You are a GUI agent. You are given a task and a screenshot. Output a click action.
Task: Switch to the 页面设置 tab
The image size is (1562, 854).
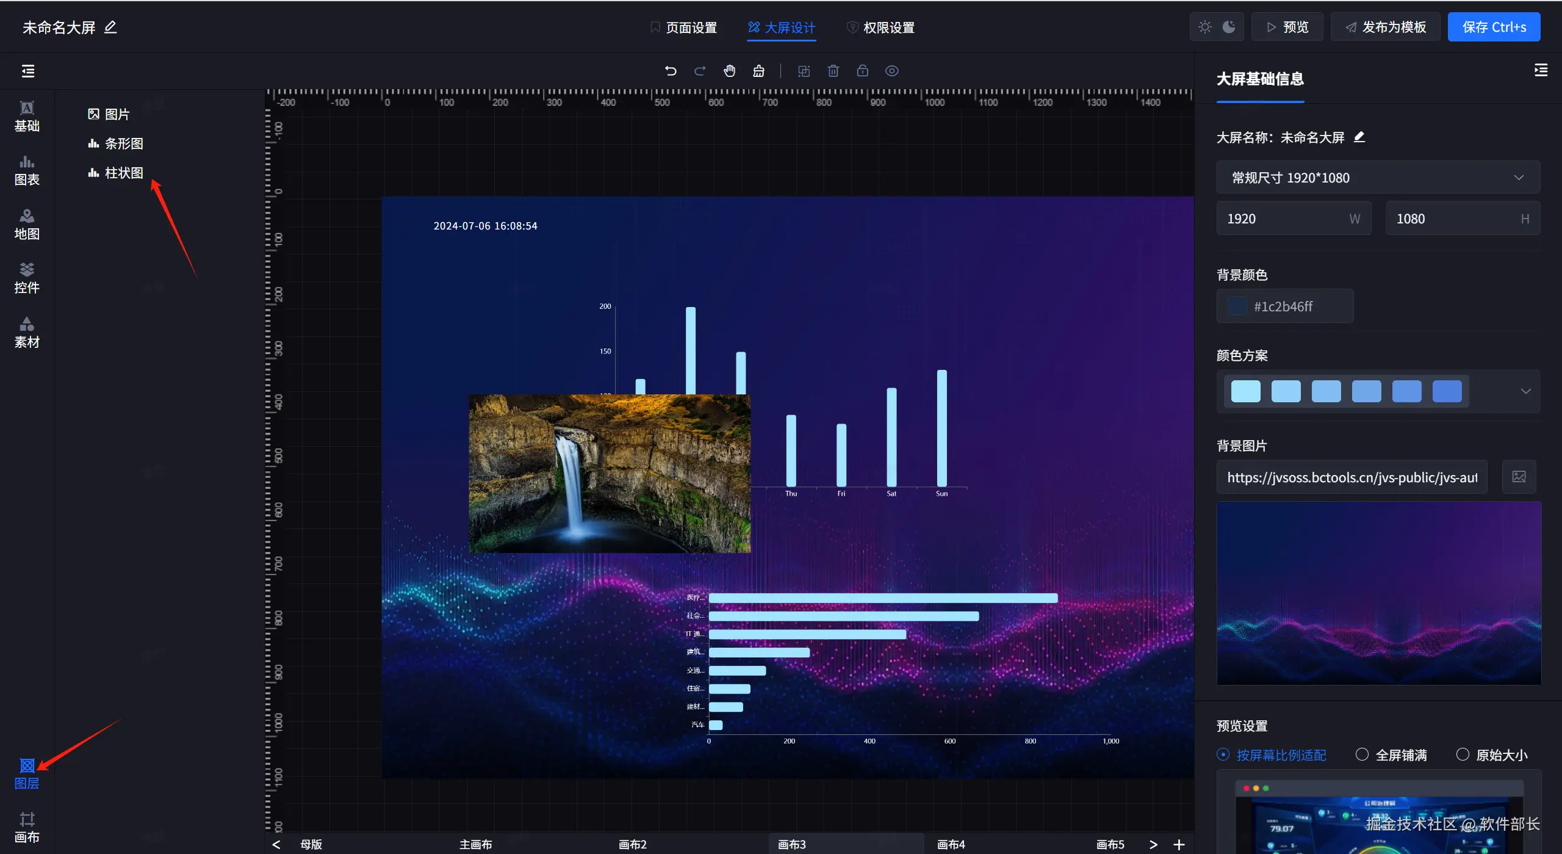click(x=683, y=27)
